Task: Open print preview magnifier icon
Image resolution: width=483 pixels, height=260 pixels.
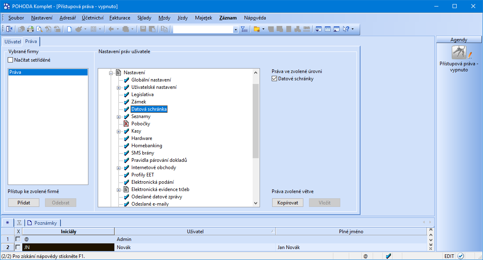Action: coord(39,29)
